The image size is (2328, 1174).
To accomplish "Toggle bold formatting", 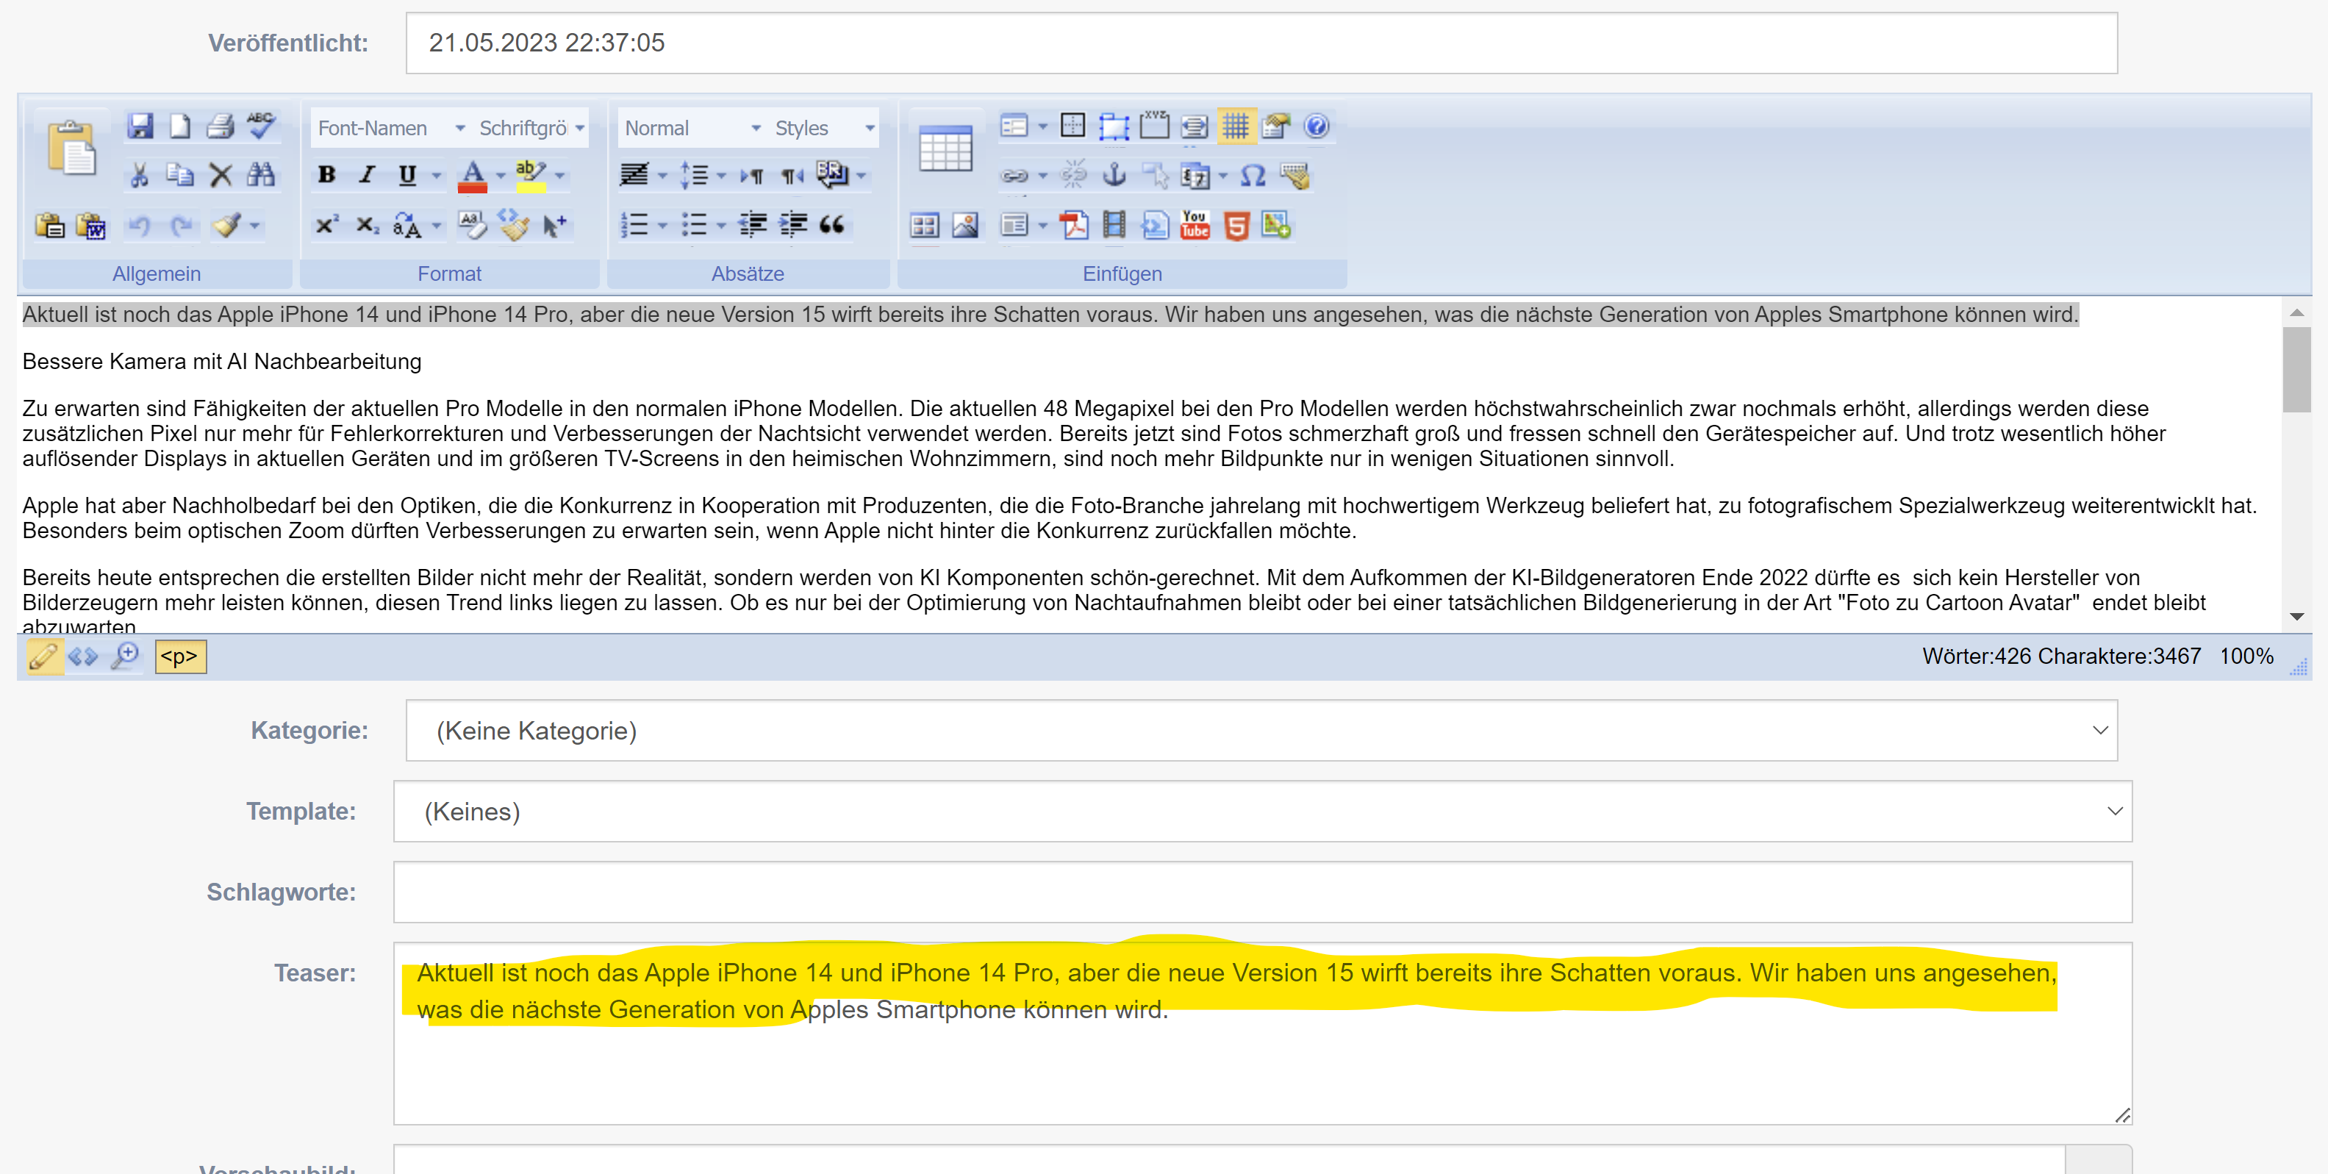I will pyautogui.click(x=326, y=174).
